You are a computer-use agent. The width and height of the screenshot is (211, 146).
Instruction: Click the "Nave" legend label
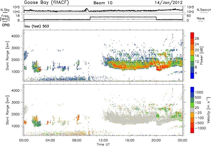(x=200, y=18)
